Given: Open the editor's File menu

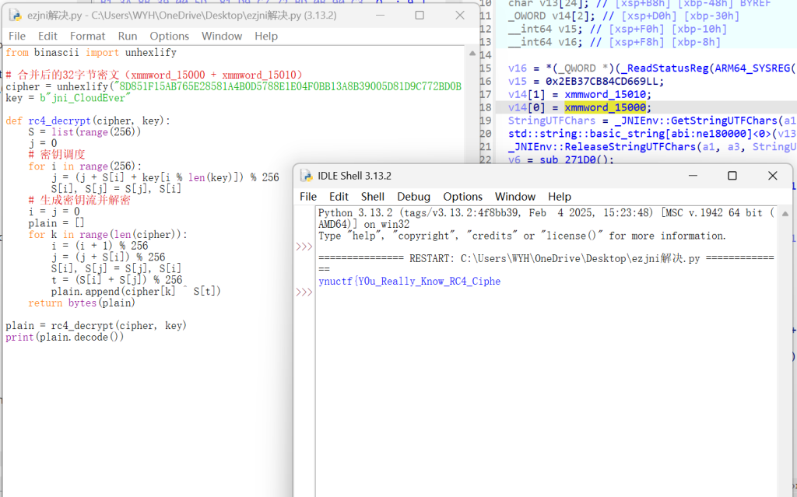Looking at the screenshot, I should point(17,36).
